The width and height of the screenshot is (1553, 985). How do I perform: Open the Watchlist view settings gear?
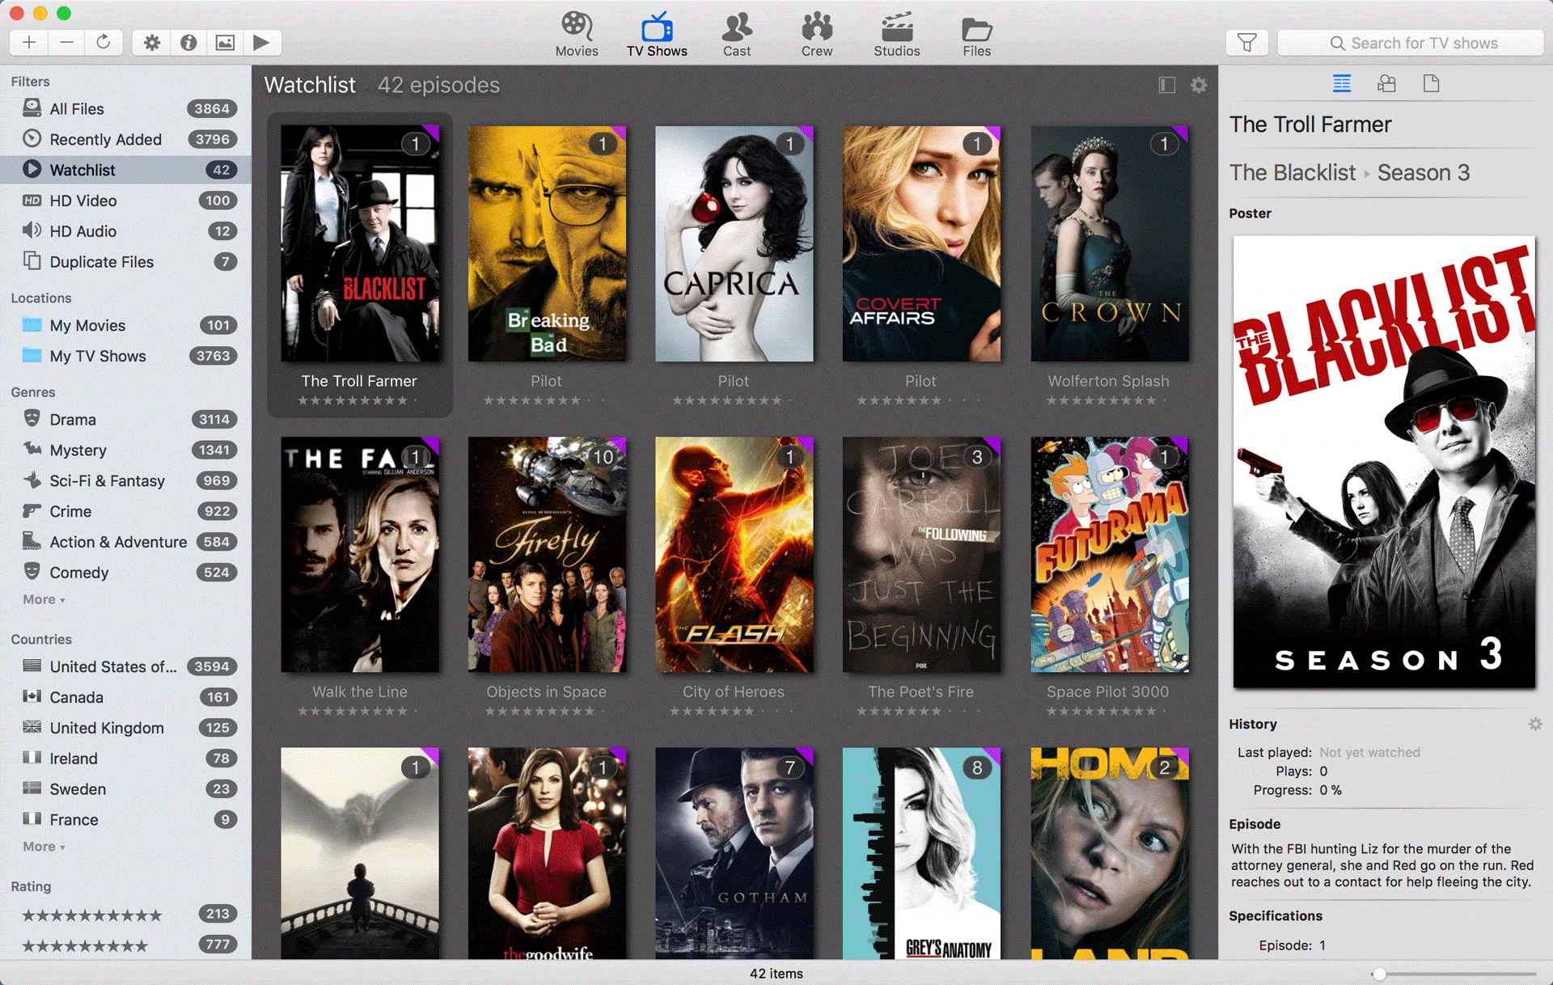(1199, 85)
